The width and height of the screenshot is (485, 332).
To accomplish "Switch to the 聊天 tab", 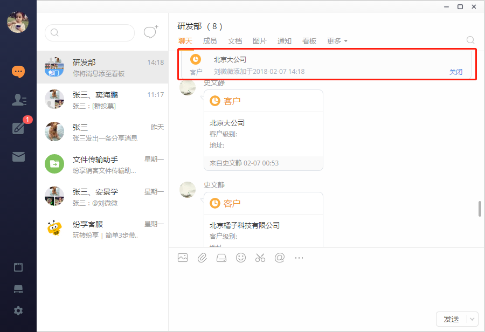I will point(185,41).
